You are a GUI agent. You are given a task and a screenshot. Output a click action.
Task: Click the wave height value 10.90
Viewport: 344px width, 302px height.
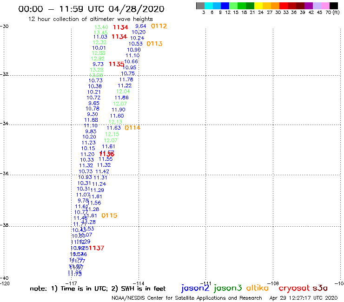134,50
